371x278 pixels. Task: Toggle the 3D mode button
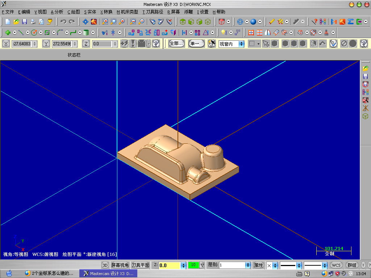(x=105, y=265)
